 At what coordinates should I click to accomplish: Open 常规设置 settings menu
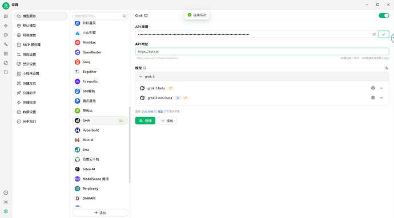(41, 55)
